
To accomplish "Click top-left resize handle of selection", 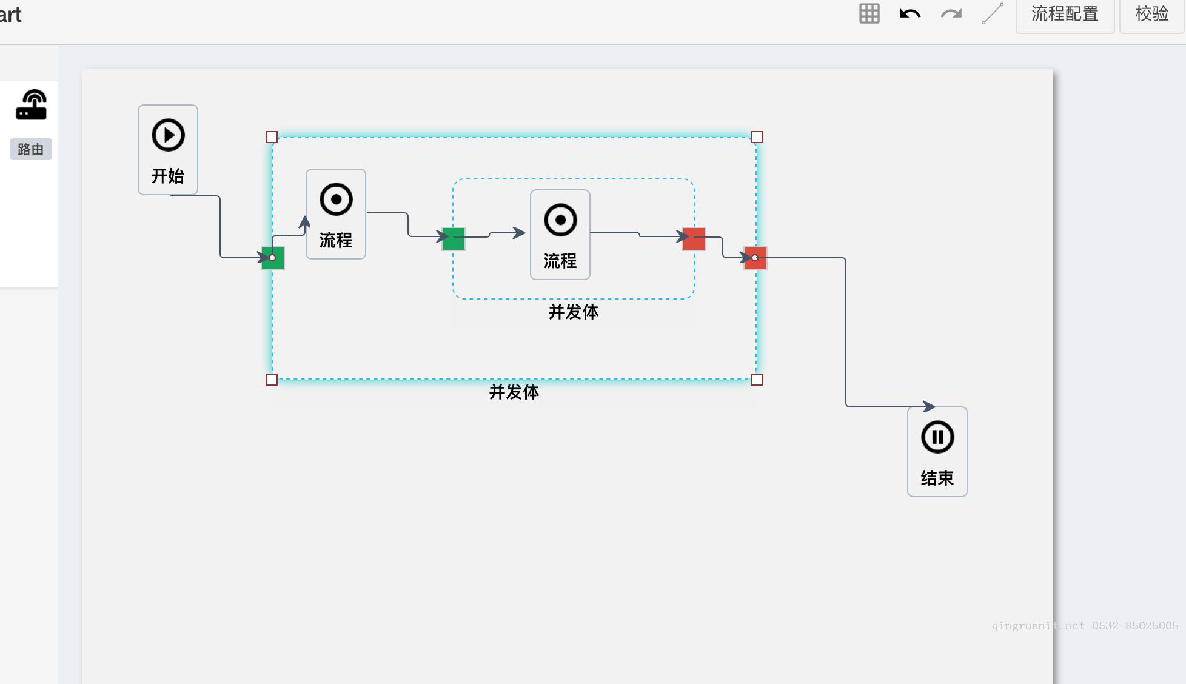I will coord(272,137).
